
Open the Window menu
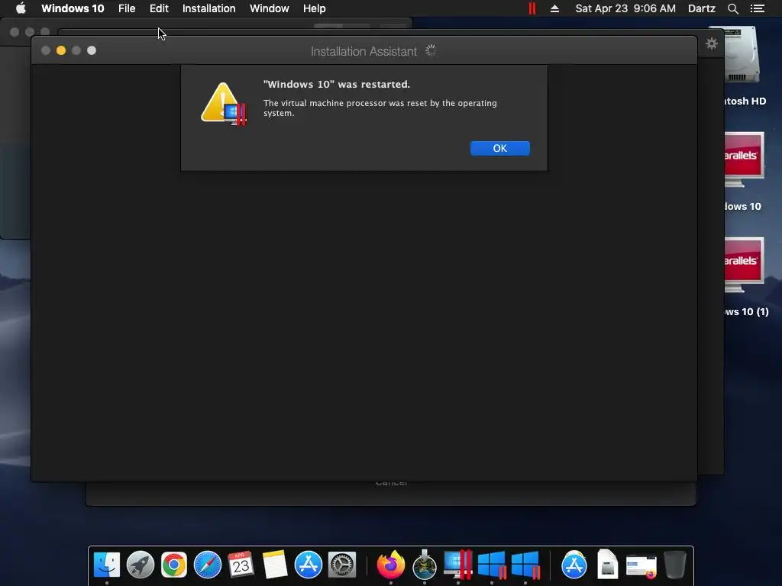tap(270, 8)
